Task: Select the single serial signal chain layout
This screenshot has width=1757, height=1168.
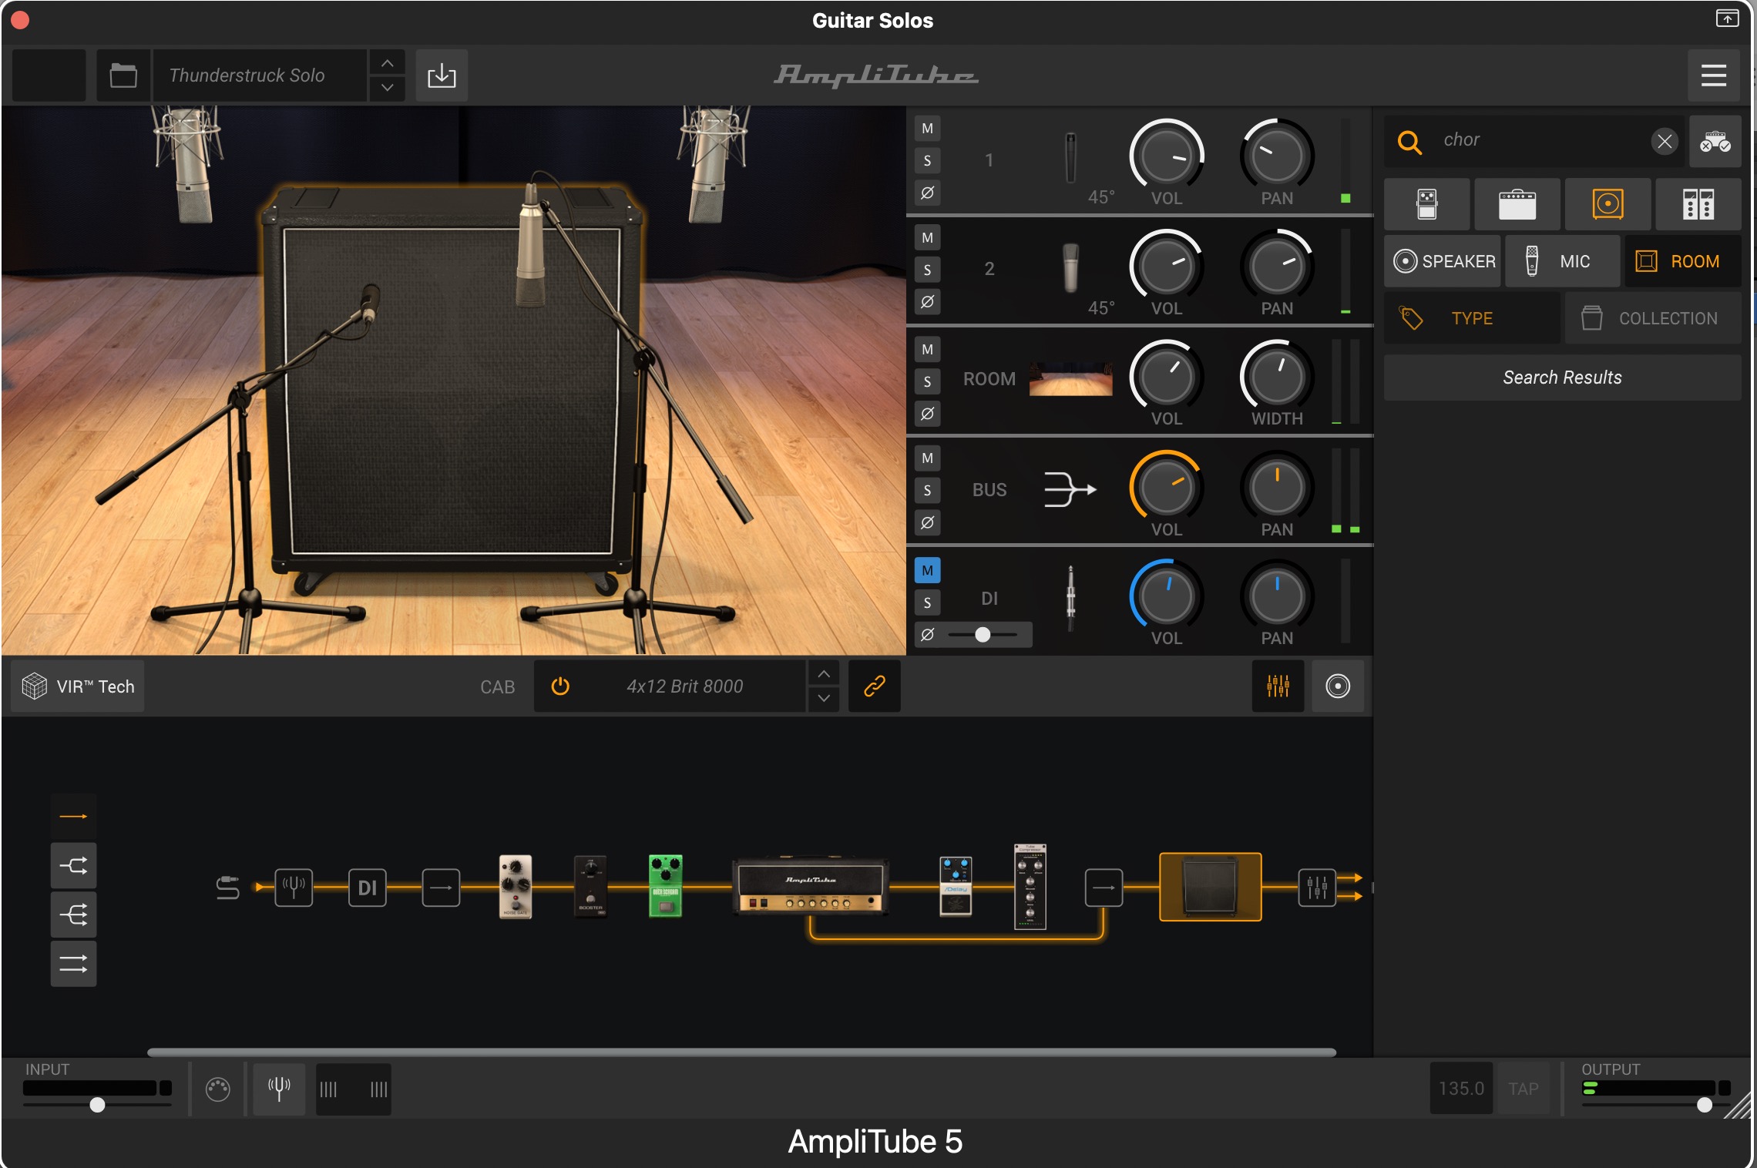Action: pyautogui.click(x=74, y=817)
